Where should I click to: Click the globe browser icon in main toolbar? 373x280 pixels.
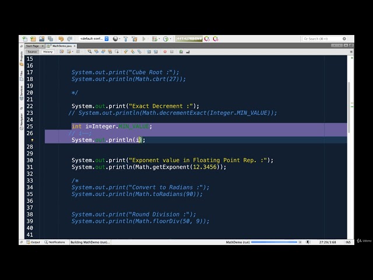(x=115, y=39)
